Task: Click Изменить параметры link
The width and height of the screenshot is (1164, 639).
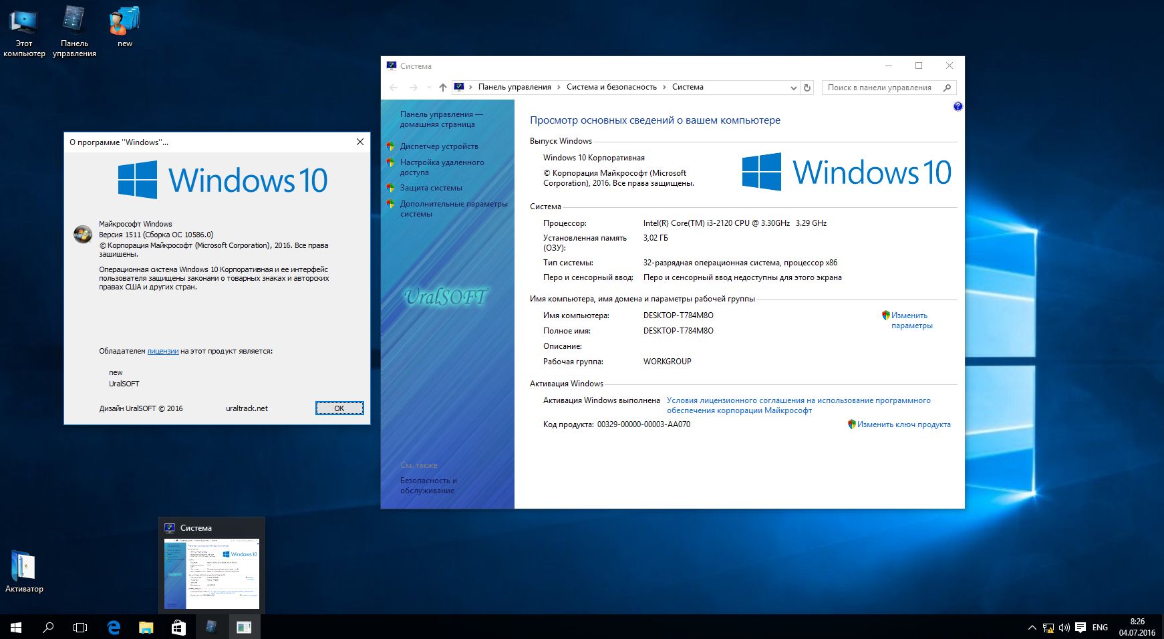Action: coord(911,320)
